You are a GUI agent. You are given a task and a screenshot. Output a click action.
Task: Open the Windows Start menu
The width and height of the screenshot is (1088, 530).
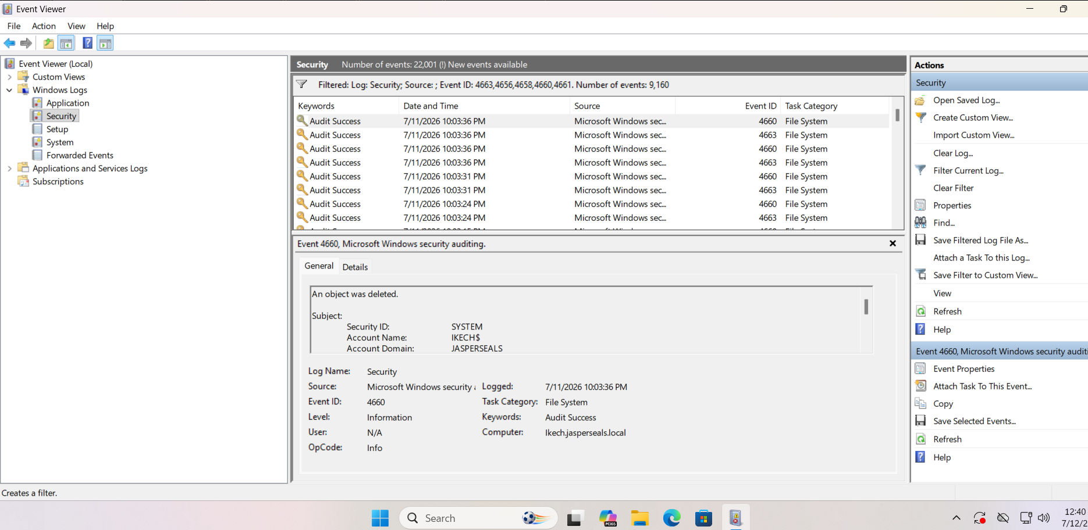pyautogui.click(x=380, y=518)
